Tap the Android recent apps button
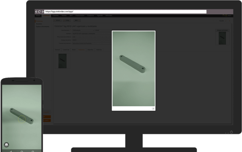 pyautogui.click(x=33, y=151)
